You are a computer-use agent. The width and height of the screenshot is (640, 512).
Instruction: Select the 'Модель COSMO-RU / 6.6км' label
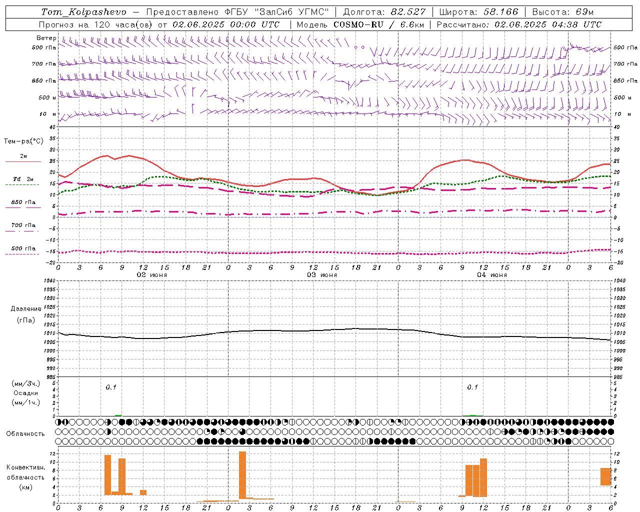point(360,24)
